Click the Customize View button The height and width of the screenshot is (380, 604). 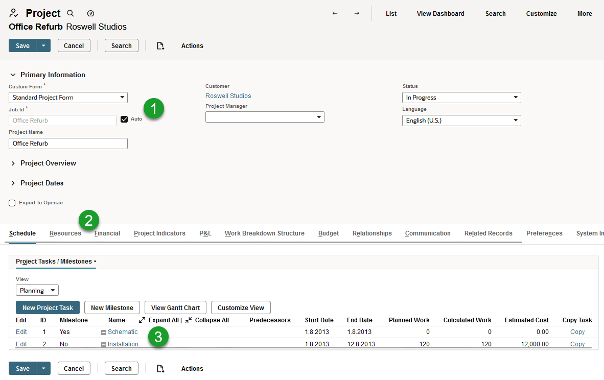coord(241,307)
